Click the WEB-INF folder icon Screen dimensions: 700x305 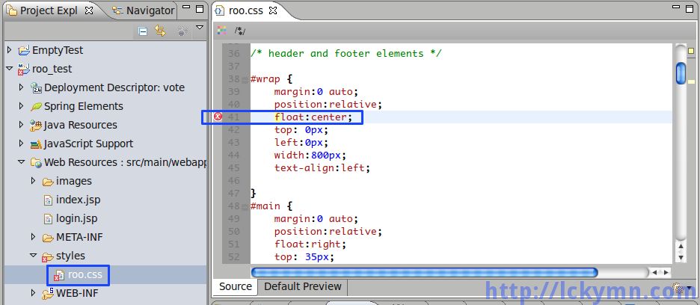click(48, 294)
